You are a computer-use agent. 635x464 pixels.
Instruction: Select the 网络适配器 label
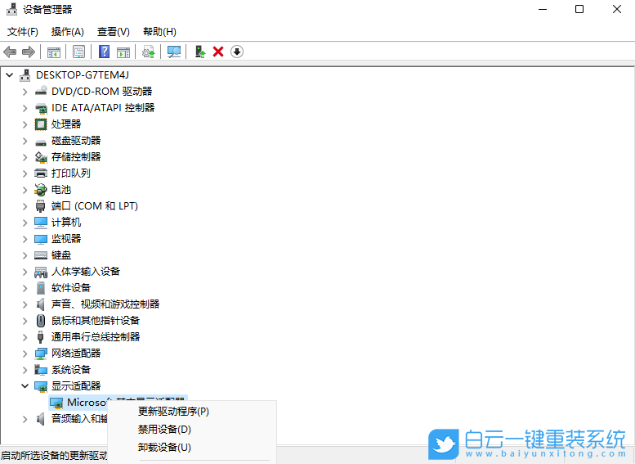pyautogui.click(x=76, y=354)
